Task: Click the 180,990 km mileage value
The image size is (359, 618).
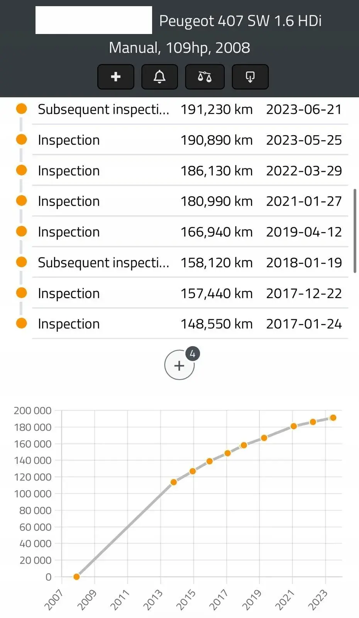Action: coord(217,201)
